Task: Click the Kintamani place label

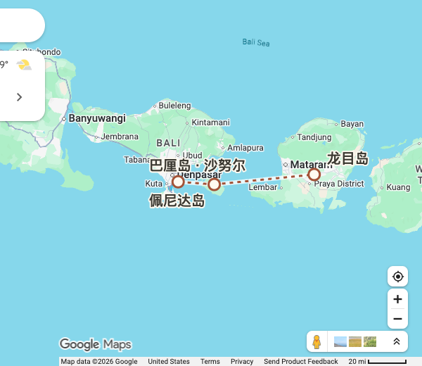Action: tap(210, 122)
